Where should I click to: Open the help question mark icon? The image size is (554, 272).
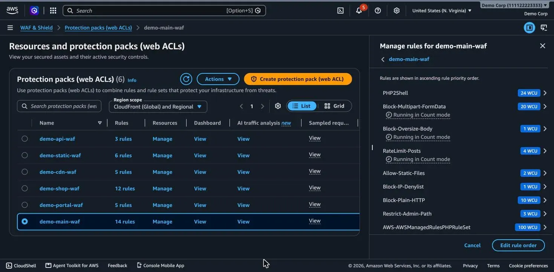pyautogui.click(x=378, y=11)
